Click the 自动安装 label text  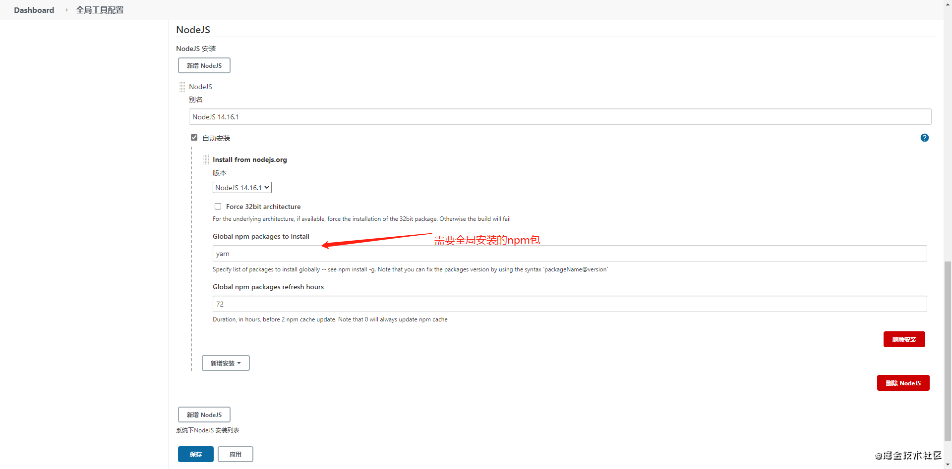point(216,138)
